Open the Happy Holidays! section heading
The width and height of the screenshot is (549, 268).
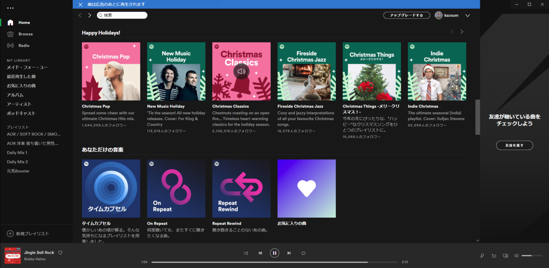pos(101,33)
